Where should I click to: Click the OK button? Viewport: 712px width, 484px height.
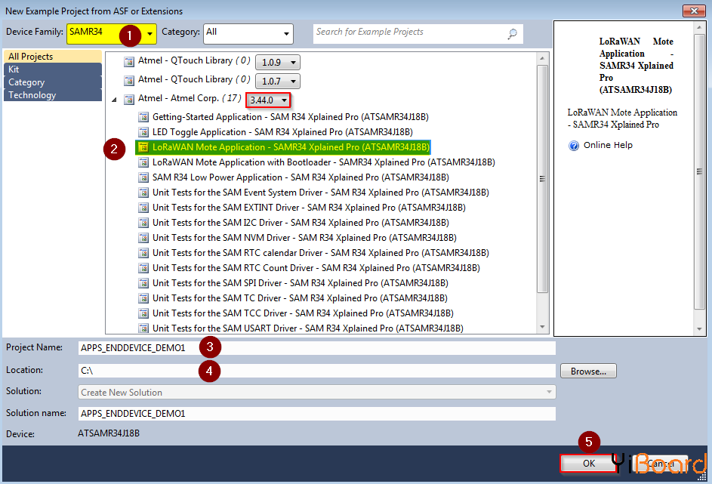pyautogui.click(x=588, y=463)
